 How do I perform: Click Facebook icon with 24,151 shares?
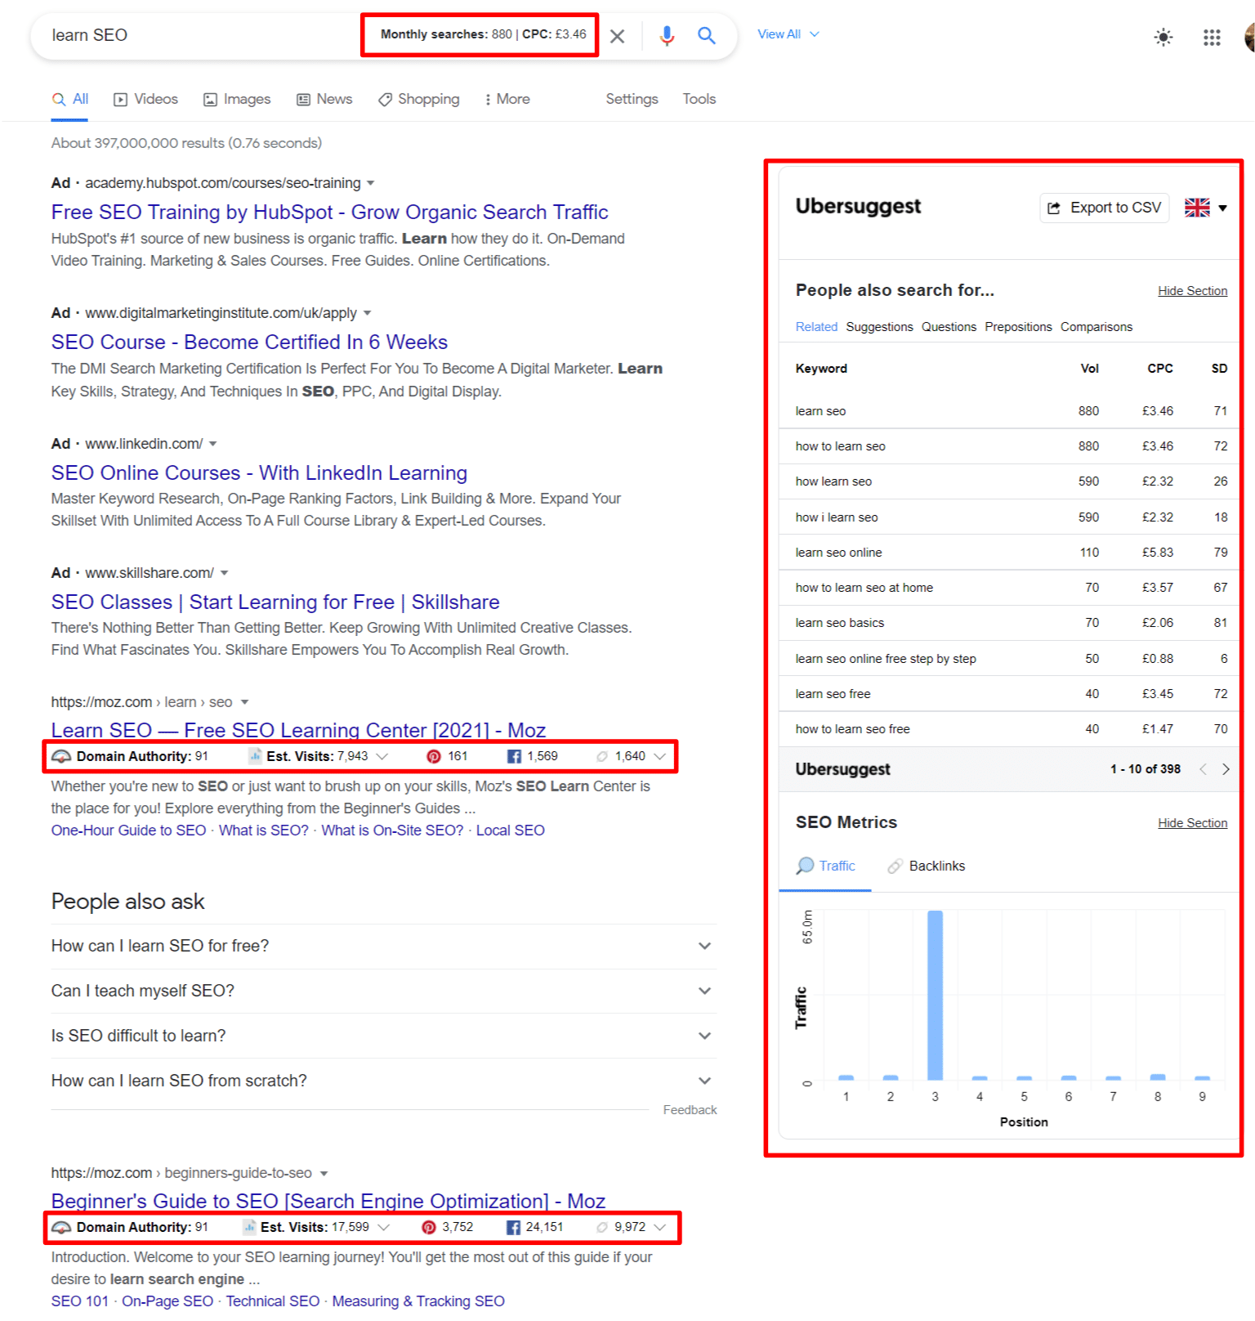(x=513, y=1228)
